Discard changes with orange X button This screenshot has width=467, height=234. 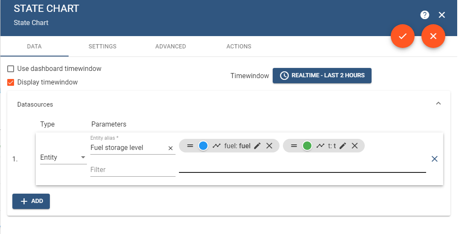pos(433,36)
